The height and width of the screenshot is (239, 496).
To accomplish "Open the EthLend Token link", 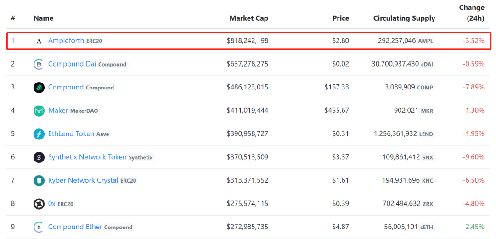I will click(71, 134).
